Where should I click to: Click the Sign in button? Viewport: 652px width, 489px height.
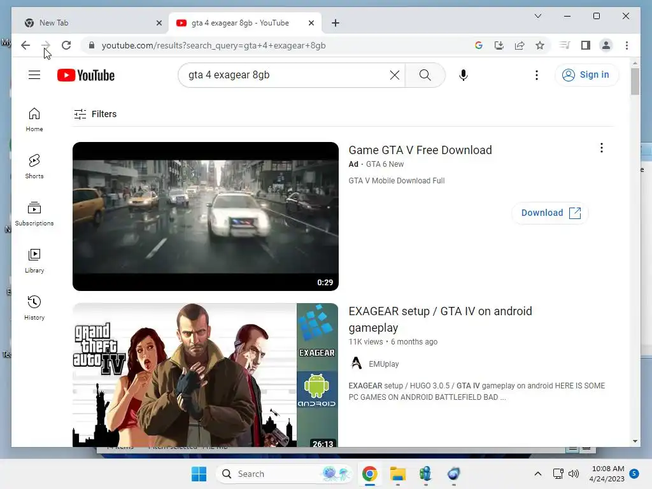click(586, 75)
